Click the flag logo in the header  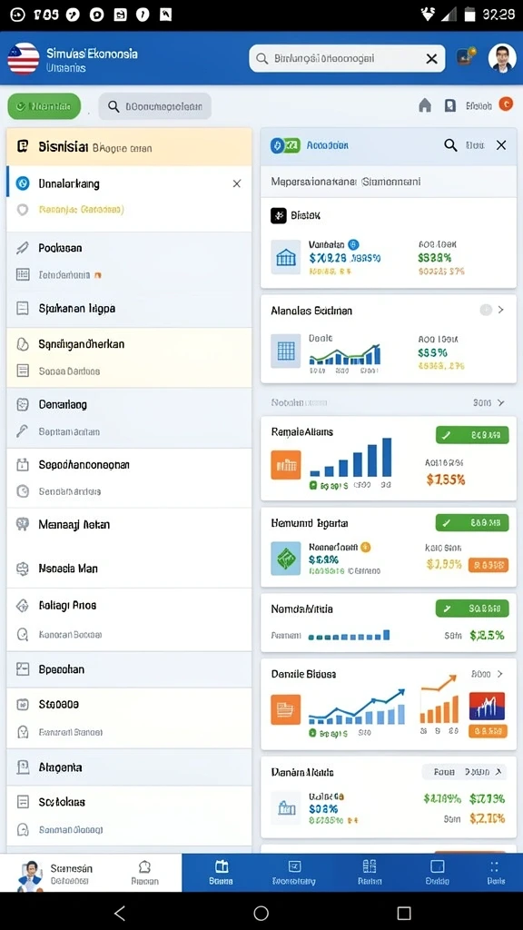(23, 59)
